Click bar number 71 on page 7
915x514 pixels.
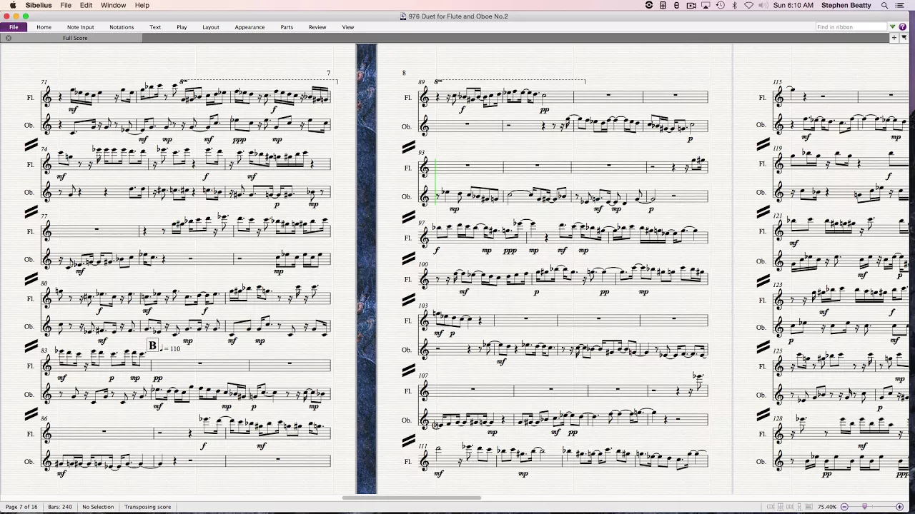pyautogui.click(x=44, y=82)
